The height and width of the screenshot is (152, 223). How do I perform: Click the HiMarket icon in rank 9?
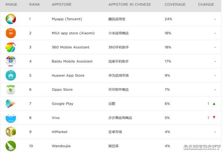tap(11, 132)
